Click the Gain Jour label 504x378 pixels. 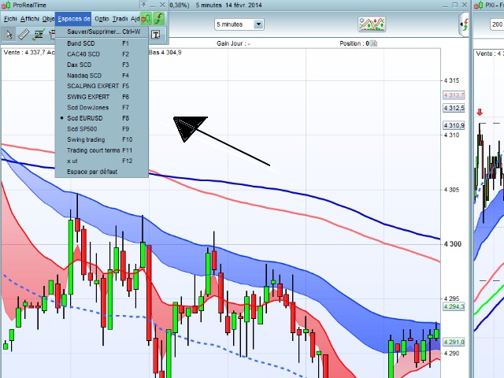click(x=233, y=43)
